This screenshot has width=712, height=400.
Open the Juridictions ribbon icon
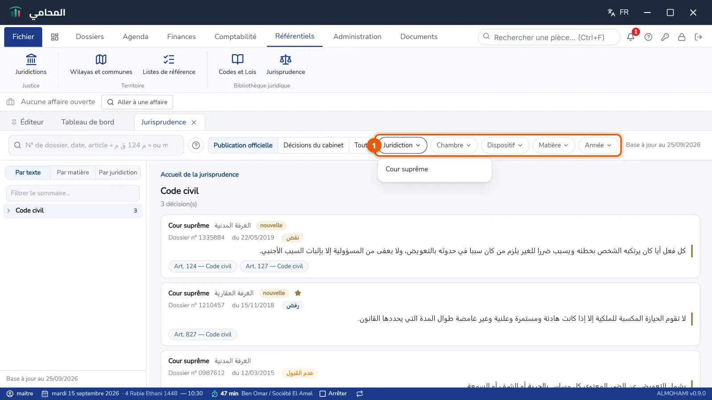(31, 64)
